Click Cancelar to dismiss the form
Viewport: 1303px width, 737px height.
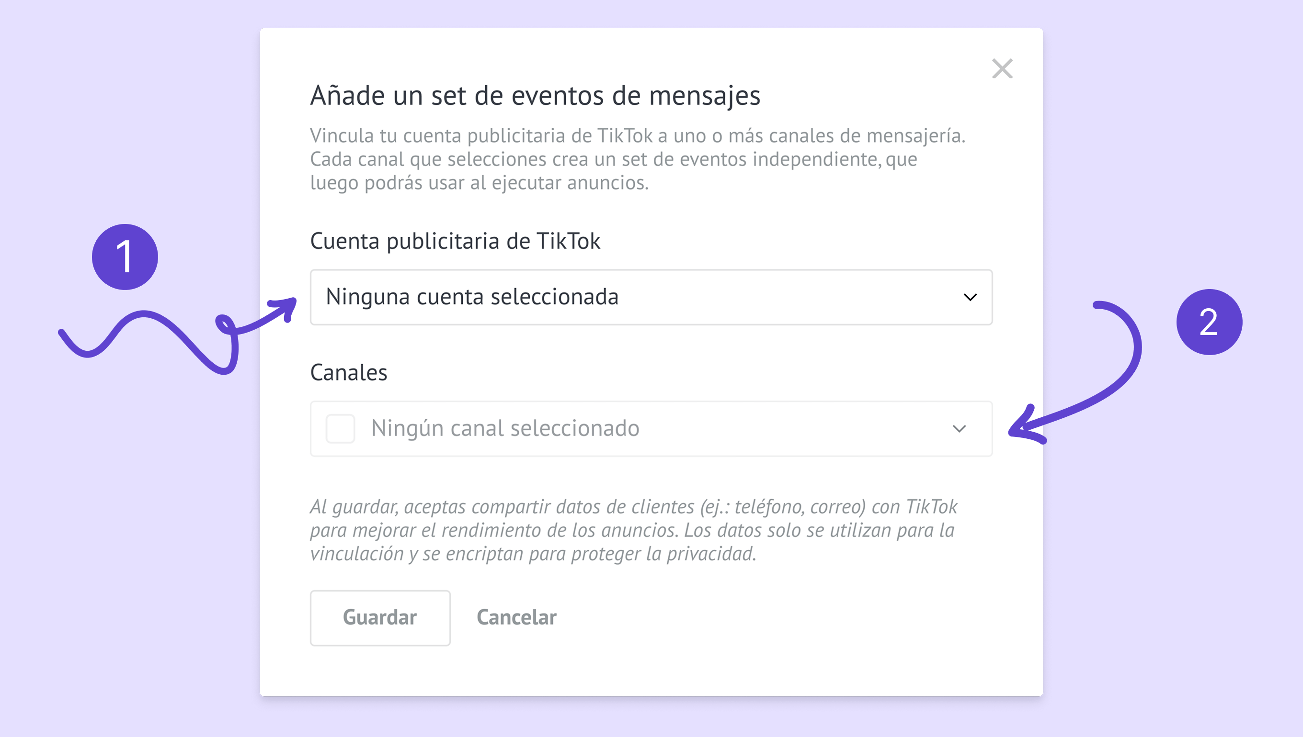tap(516, 617)
